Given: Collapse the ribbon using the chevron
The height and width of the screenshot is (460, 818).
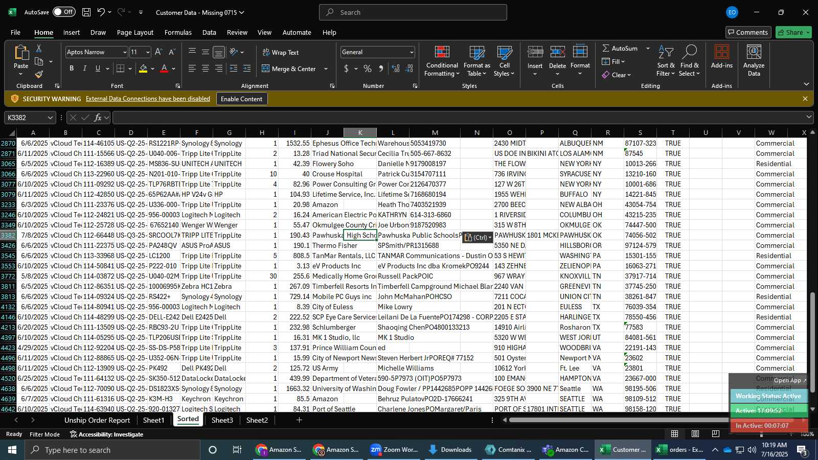Looking at the screenshot, I should [806, 84].
